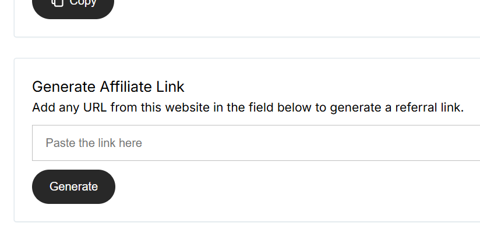Image resolution: width=480 pixels, height=244 pixels.
Task: Click the left edge of the link textbox
Action: click(x=36, y=143)
